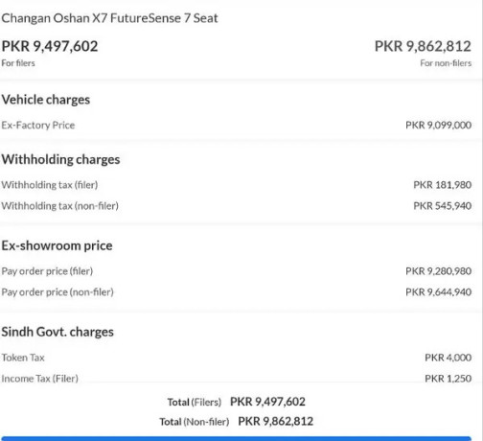This screenshot has height=441, width=483.
Task: Click the Total (Non-filer) summary amount
Action: point(276,421)
